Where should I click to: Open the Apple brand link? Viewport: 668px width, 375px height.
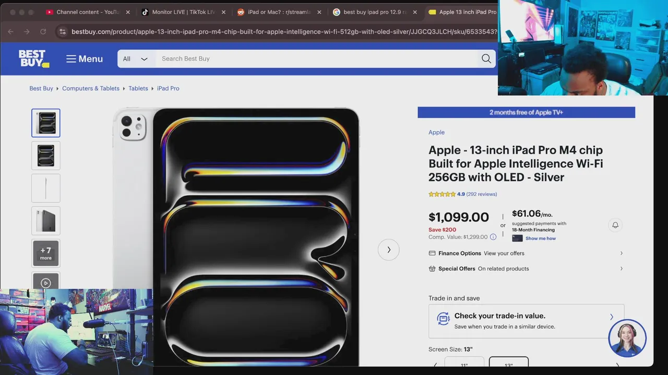click(x=437, y=132)
